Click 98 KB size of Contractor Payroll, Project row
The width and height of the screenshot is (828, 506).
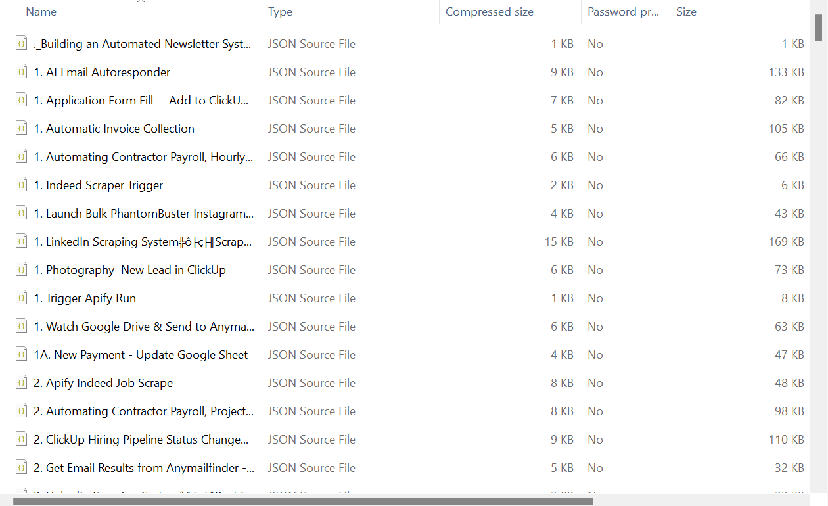789,411
